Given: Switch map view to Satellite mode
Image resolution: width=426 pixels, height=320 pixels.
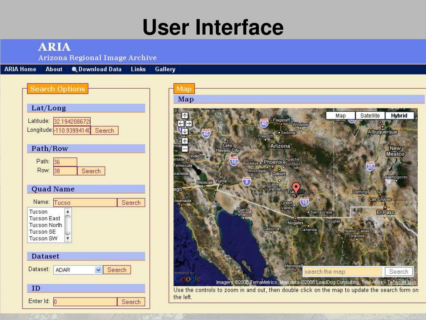Looking at the screenshot, I should 370,116.
